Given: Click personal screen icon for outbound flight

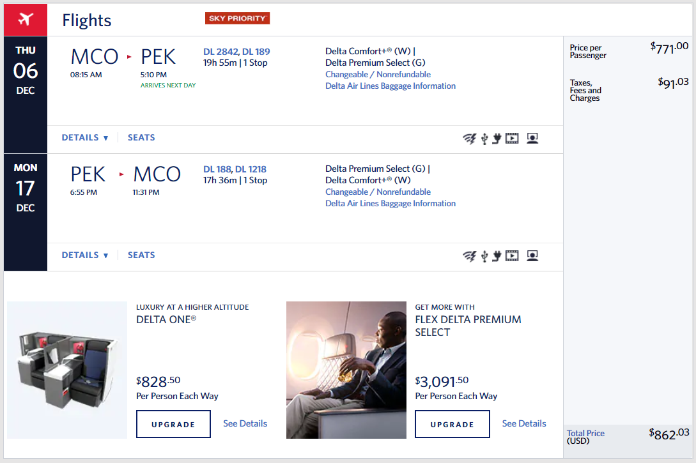Looking at the screenshot, I should 532,139.
